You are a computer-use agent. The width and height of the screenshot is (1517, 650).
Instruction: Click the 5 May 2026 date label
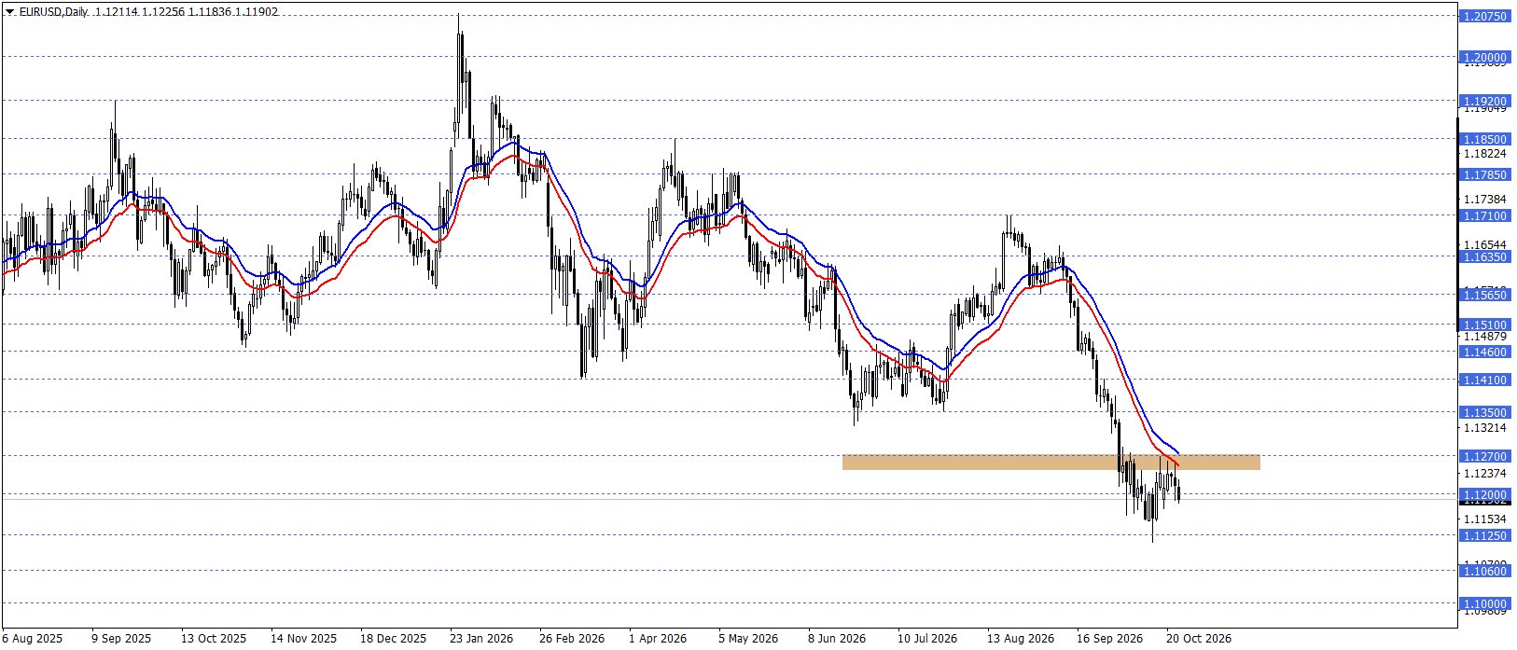point(748,639)
